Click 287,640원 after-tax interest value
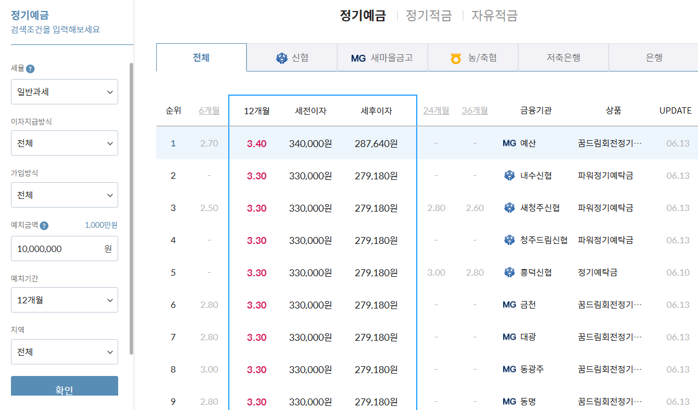This screenshot has height=410, width=698. 376,143
